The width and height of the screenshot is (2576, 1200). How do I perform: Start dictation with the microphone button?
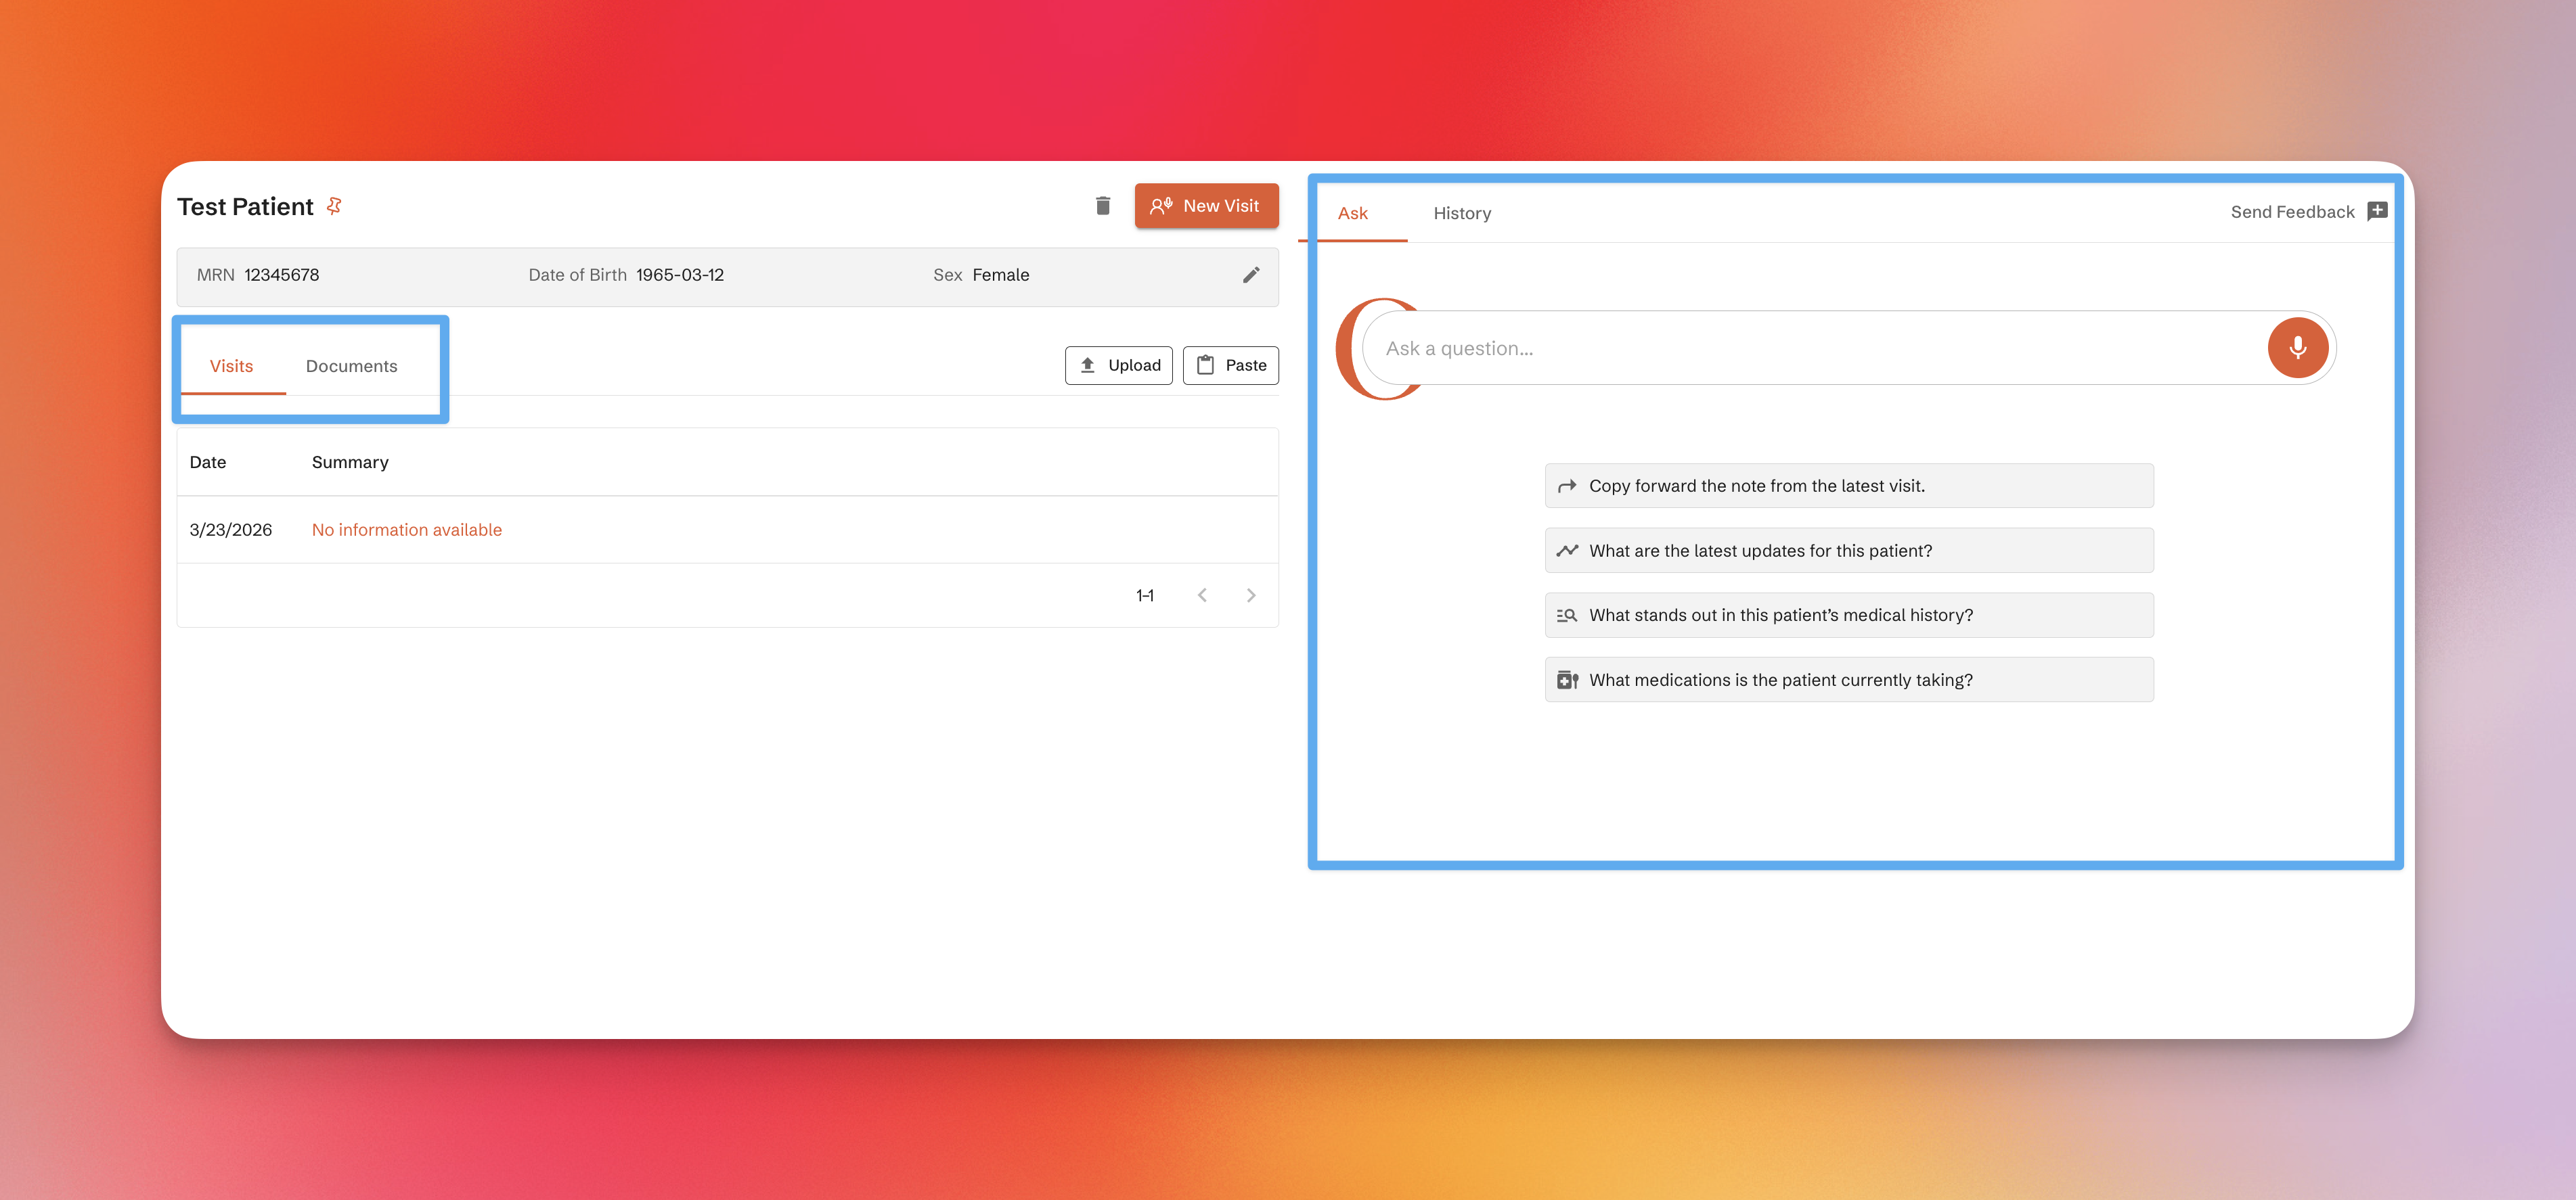[x=2297, y=348]
